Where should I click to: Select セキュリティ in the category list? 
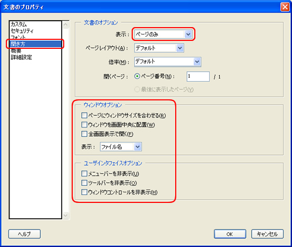22,31
